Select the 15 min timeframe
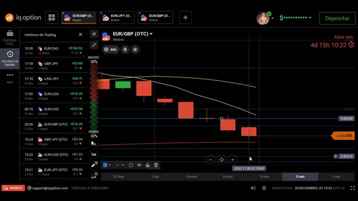The image size is (358, 201). click(x=264, y=177)
